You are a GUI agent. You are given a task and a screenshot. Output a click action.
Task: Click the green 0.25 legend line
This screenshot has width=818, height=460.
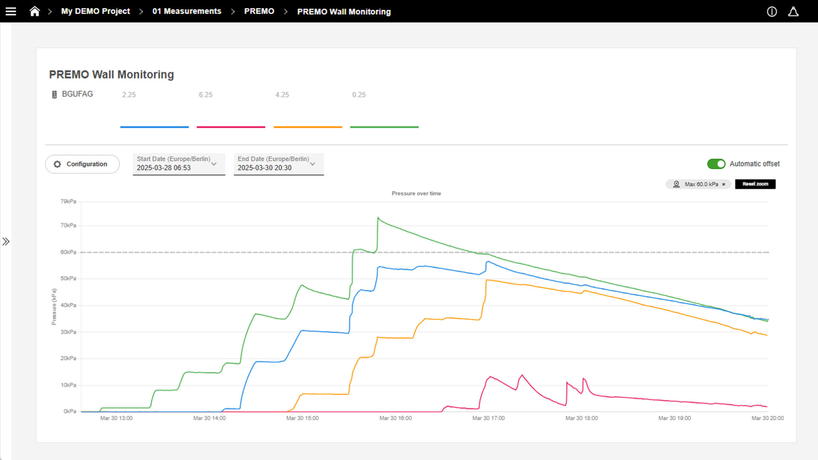point(384,127)
